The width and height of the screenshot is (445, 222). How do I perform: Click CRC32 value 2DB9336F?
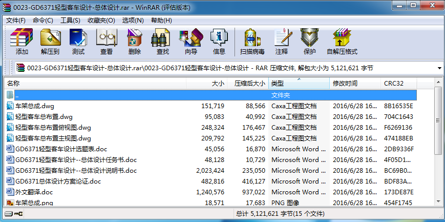point(399,149)
